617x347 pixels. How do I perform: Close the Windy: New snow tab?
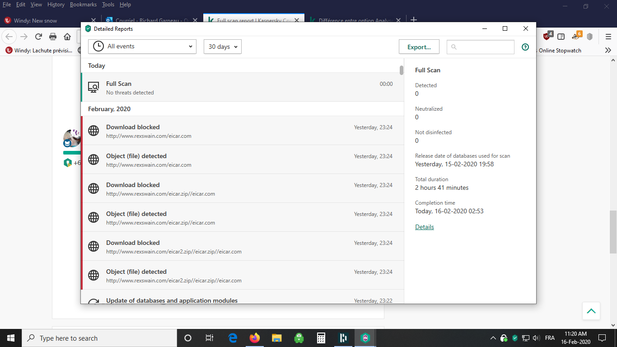pyautogui.click(x=93, y=20)
